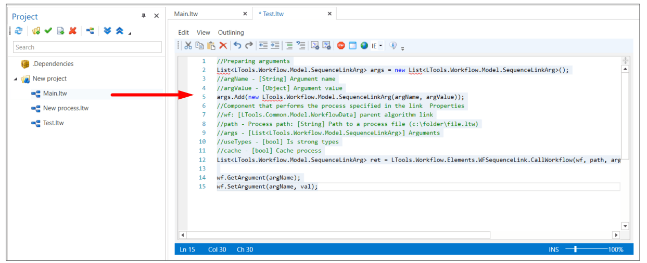Select .Dependencies in the project tree
The height and width of the screenshot is (263, 647).
click(x=53, y=64)
